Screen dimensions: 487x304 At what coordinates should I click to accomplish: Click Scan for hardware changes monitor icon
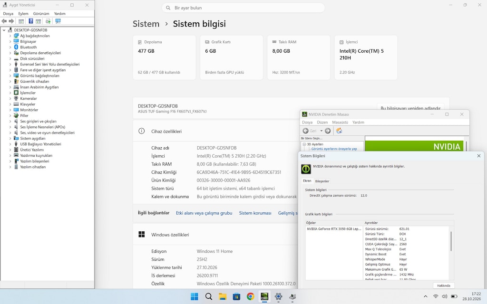58,21
